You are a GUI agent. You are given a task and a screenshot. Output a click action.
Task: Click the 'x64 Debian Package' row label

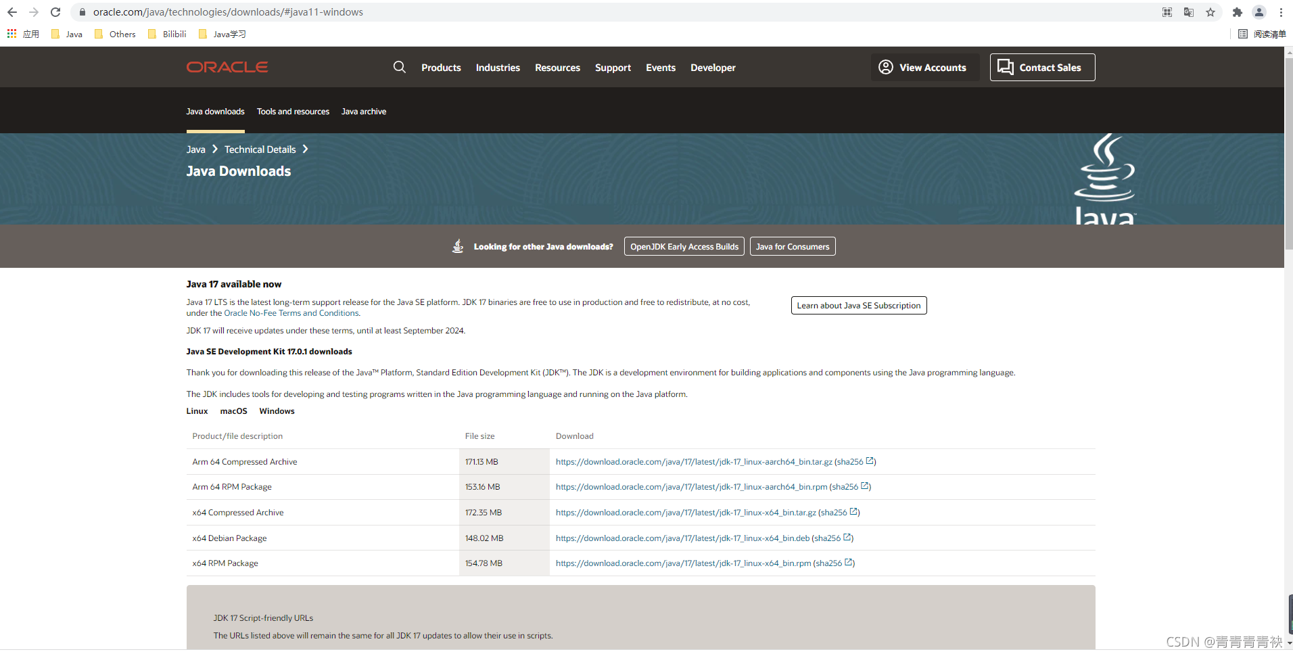pyautogui.click(x=229, y=538)
